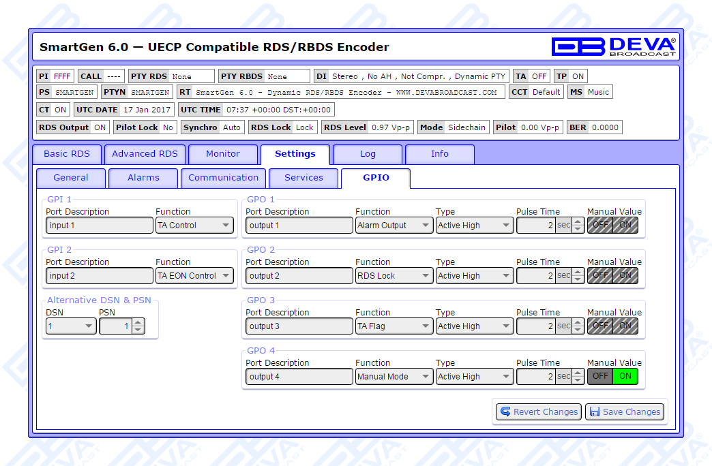712x466 pixels.
Task: Decrease PSN value with down arrow
Action: coord(138,330)
